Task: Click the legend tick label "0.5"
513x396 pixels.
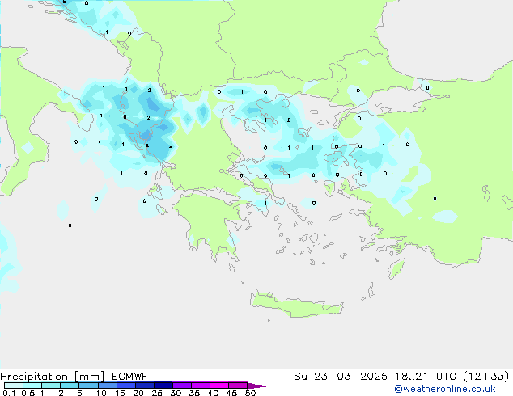Action: (28, 393)
